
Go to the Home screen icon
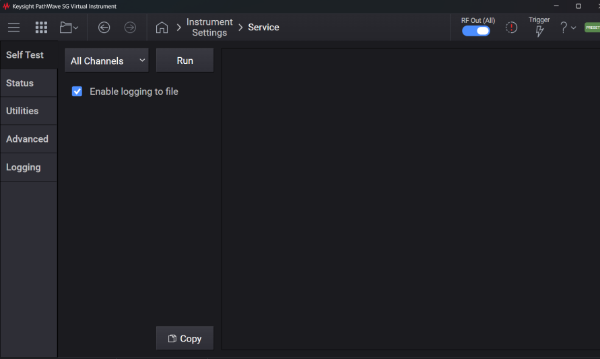[162, 28]
